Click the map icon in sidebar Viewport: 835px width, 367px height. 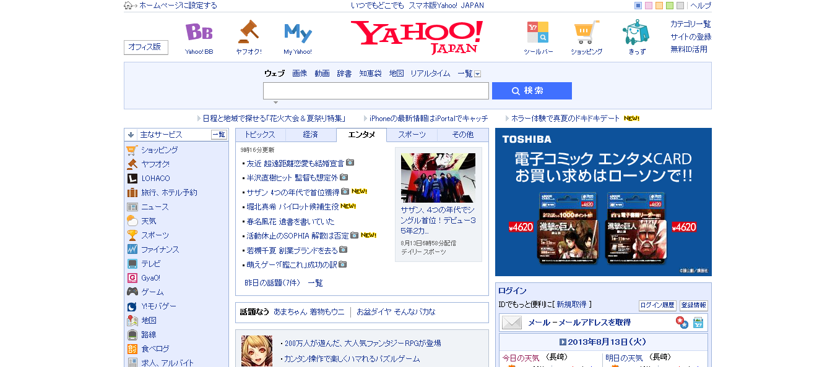click(x=132, y=321)
